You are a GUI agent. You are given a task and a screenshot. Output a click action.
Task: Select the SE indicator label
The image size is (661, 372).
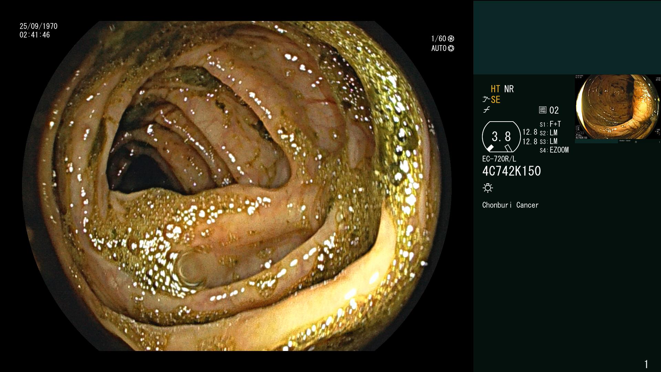pos(495,100)
